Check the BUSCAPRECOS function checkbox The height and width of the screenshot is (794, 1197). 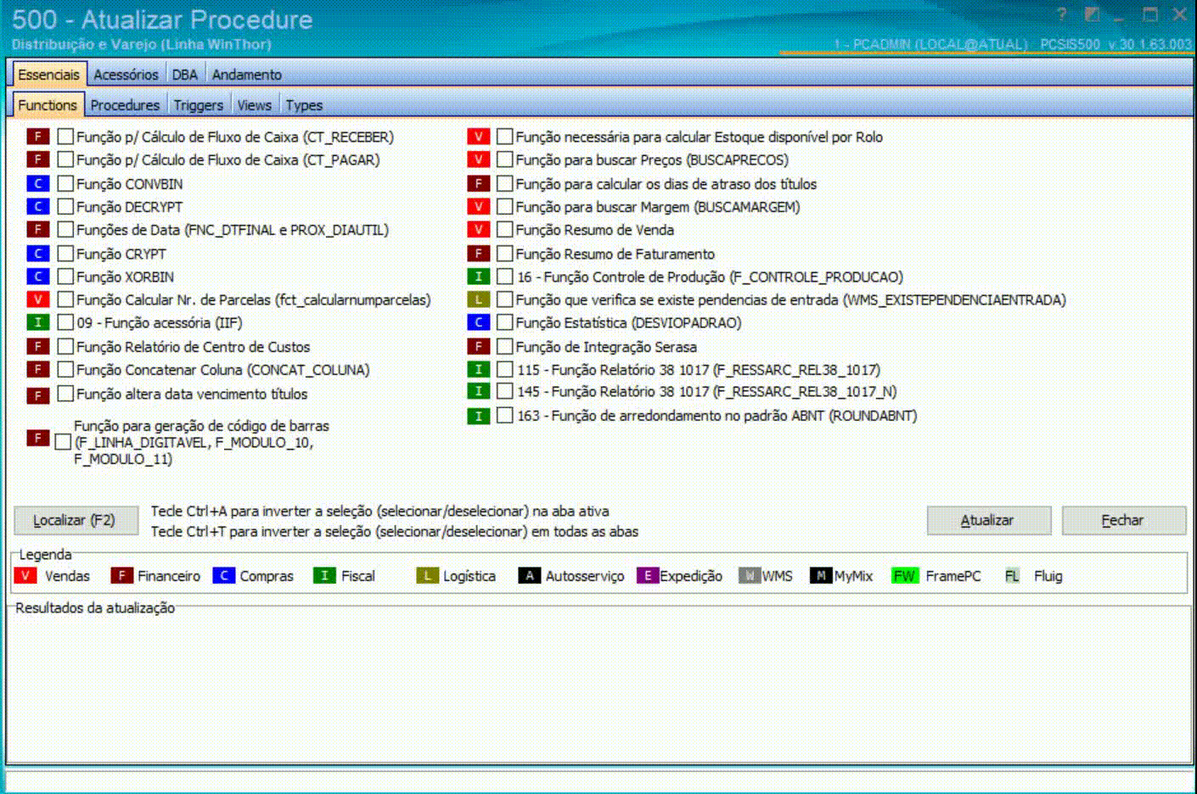(x=505, y=159)
